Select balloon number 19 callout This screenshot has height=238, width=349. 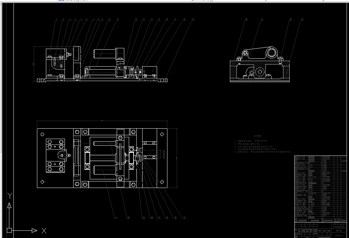193,19
